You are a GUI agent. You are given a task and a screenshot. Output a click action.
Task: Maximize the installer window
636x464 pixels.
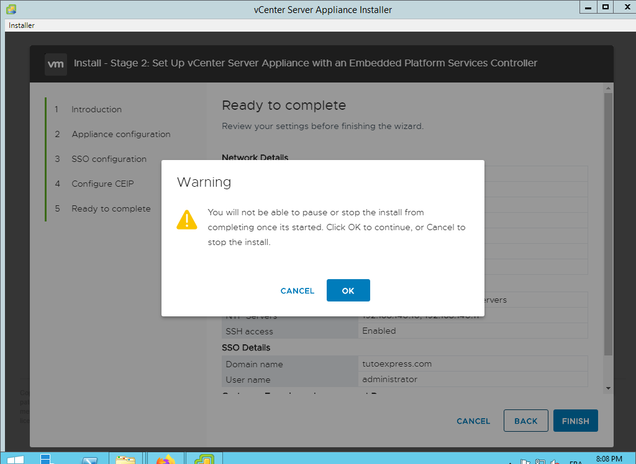click(605, 7)
